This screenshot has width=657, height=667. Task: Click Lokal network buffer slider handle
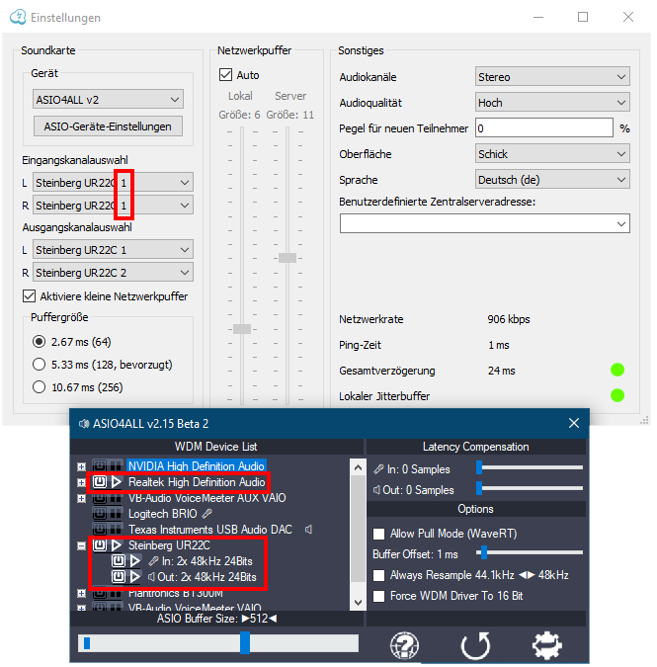(242, 329)
